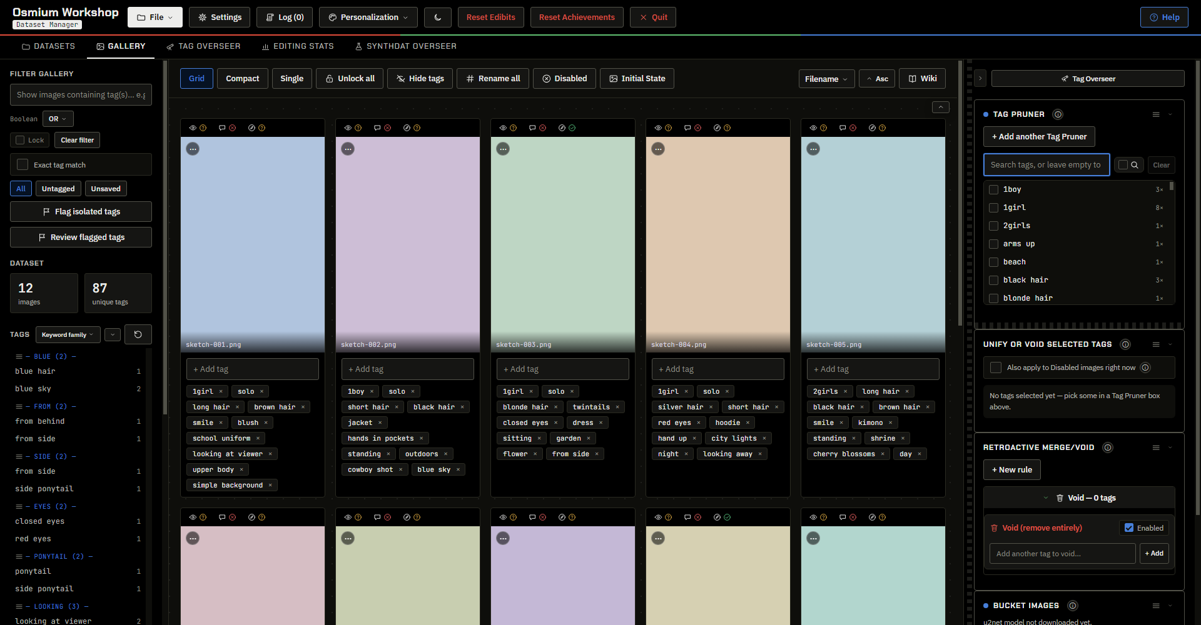Click Flag isolated tags button
1201x625 pixels.
click(81, 212)
